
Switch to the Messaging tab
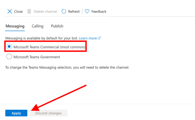[15, 26]
